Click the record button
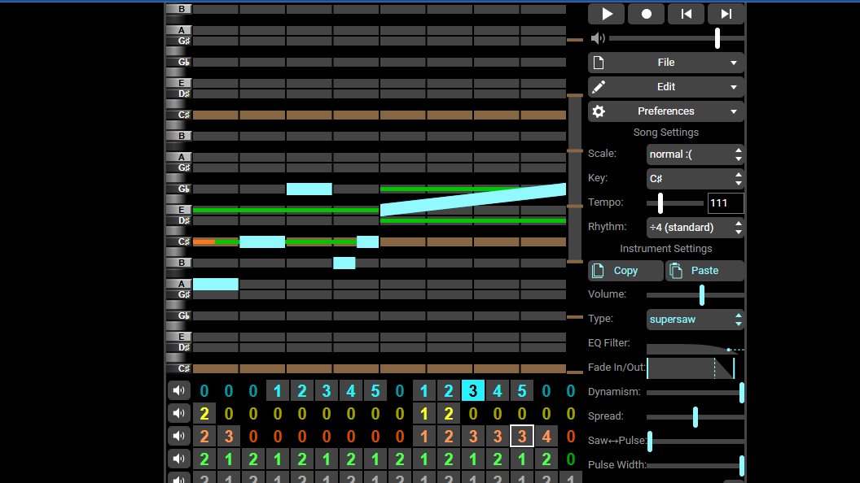This screenshot has width=860, height=483. coord(646,14)
